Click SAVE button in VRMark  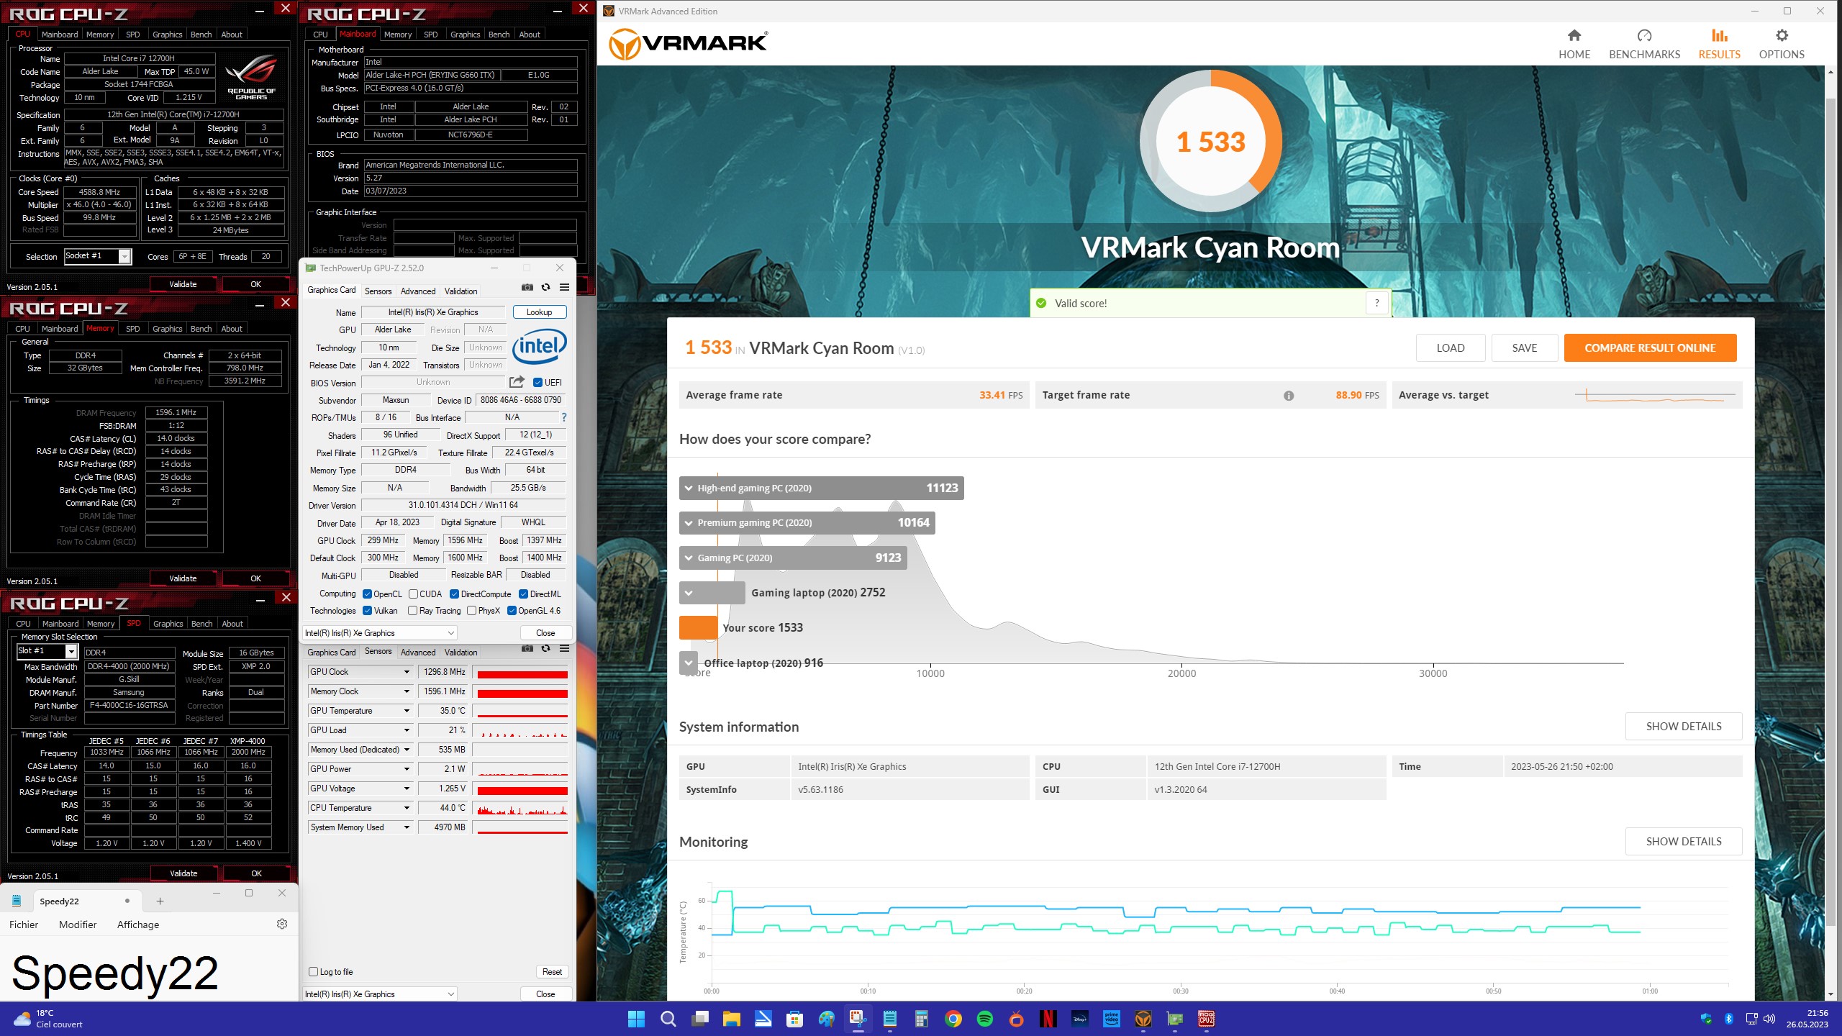click(x=1525, y=348)
